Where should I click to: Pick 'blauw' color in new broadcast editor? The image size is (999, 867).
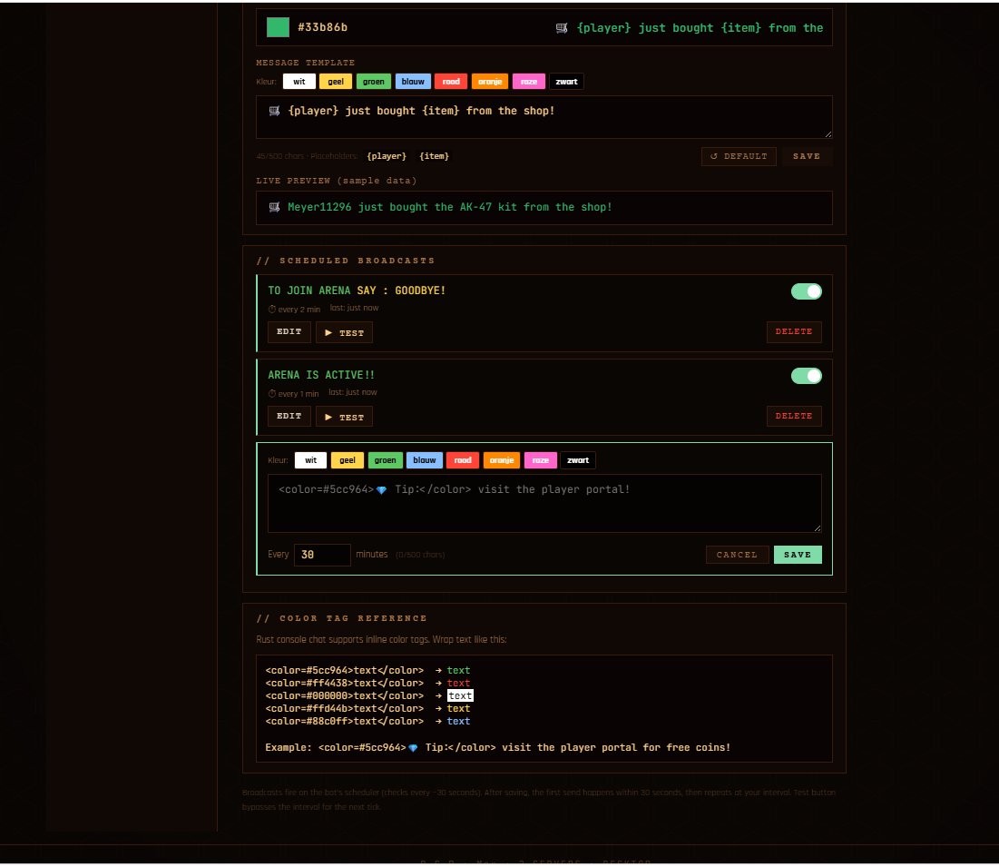tap(425, 460)
